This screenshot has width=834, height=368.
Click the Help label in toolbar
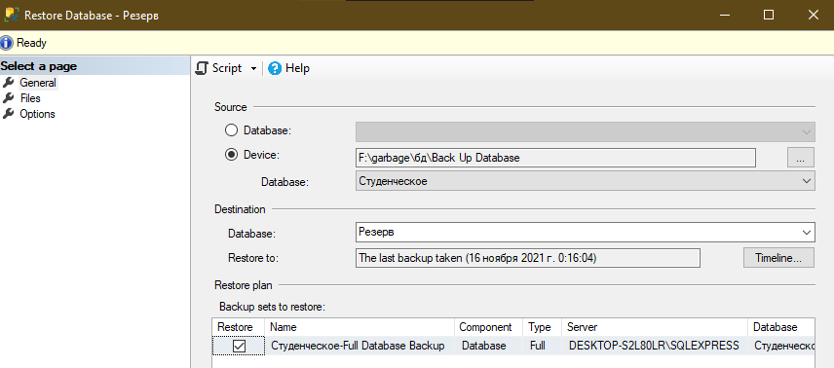click(x=297, y=68)
